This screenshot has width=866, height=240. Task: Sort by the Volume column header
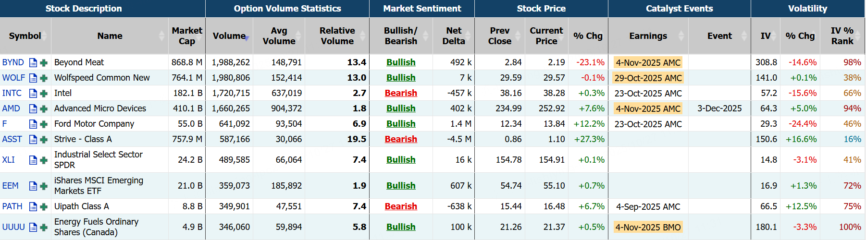click(x=229, y=36)
